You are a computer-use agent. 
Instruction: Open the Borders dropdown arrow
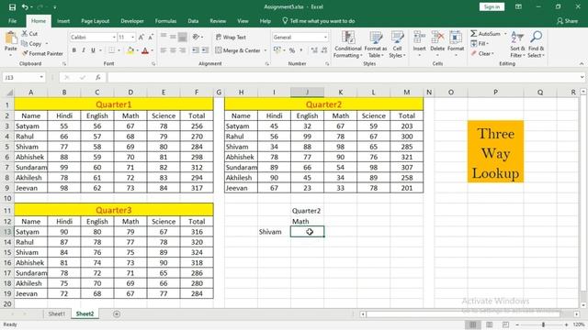click(x=119, y=50)
